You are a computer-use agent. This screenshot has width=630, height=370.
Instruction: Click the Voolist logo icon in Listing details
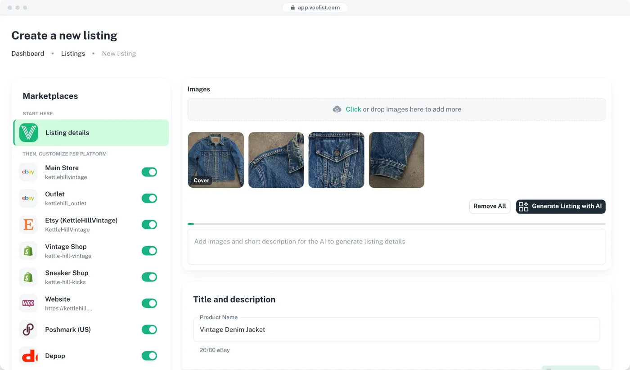(x=29, y=133)
